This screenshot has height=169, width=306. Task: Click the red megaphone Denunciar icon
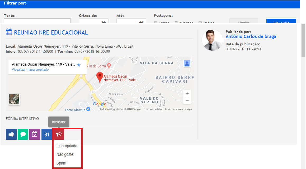point(58,134)
